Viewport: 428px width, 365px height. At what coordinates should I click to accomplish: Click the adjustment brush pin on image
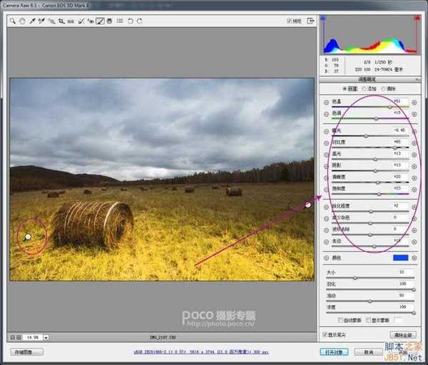pyautogui.click(x=28, y=236)
